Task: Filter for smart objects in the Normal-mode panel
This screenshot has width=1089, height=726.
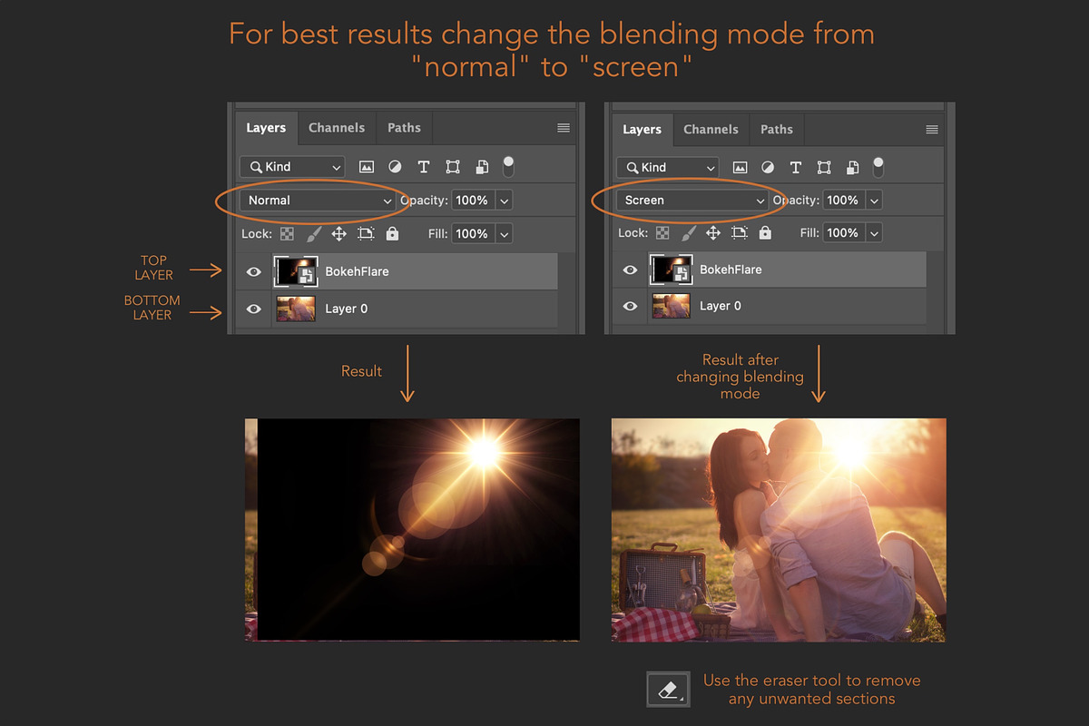Action: click(482, 167)
